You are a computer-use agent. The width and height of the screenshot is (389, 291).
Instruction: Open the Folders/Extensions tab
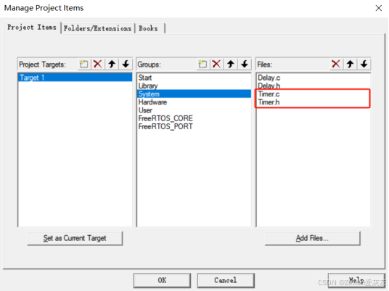tap(97, 28)
